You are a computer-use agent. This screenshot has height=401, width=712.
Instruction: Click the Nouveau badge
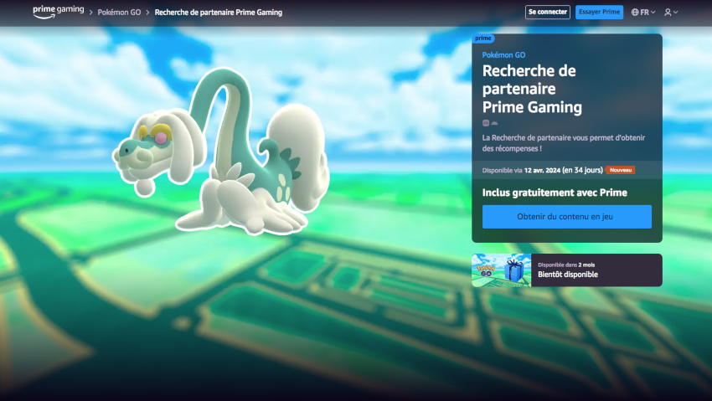620,170
